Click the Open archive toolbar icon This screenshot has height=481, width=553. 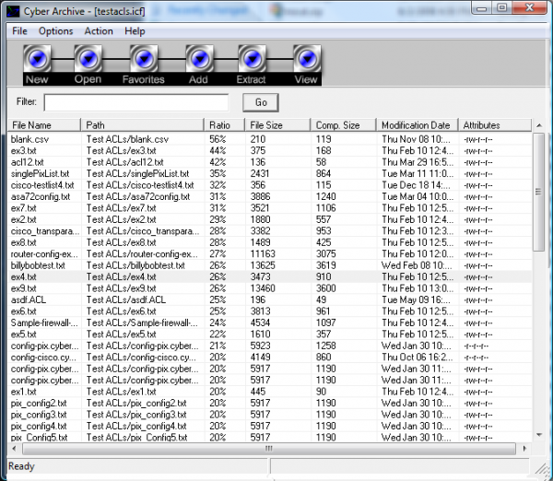tap(88, 61)
